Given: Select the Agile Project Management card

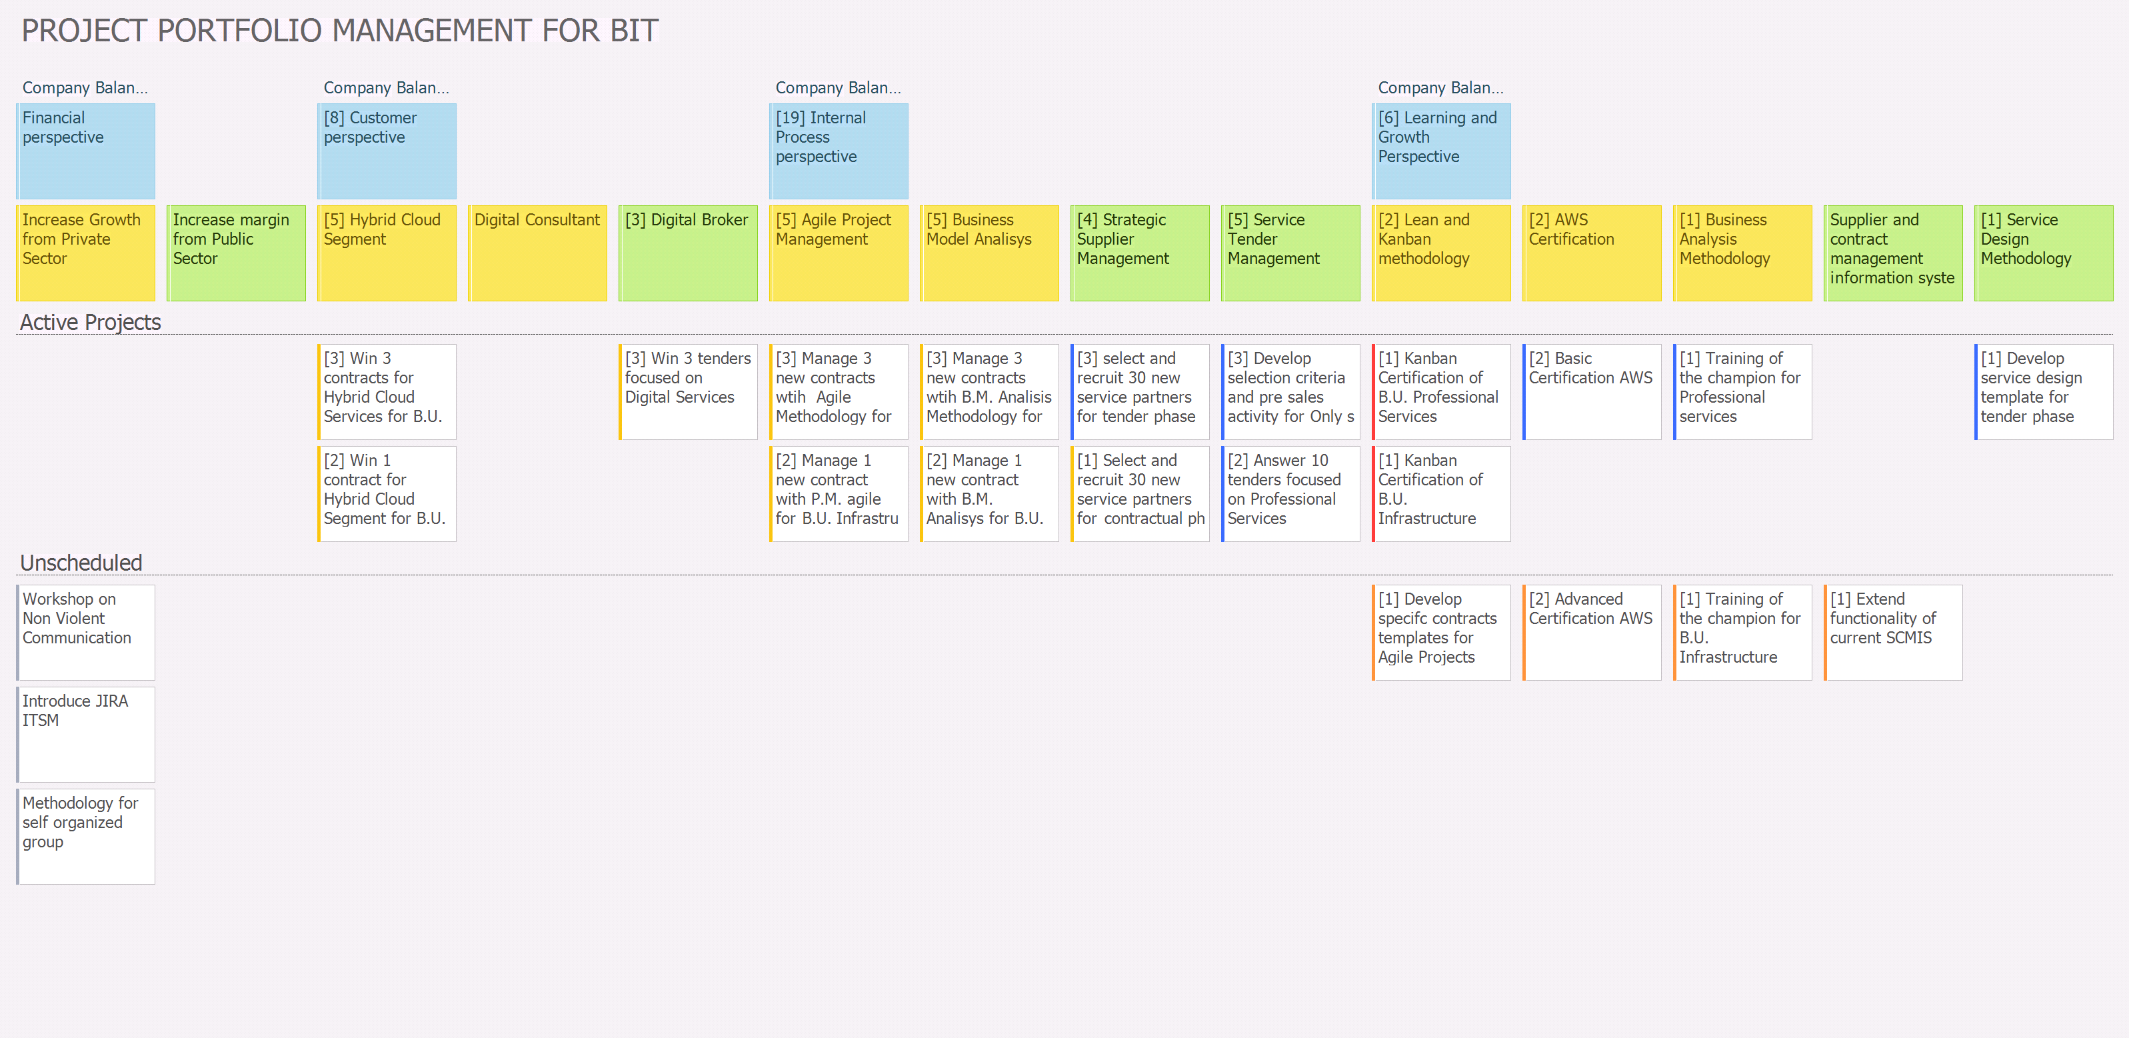Looking at the screenshot, I should click(x=838, y=252).
